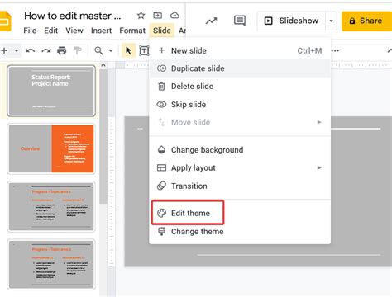The image size is (392, 297).
Task: Select the third slide thumbnail
Action: [51, 206]
